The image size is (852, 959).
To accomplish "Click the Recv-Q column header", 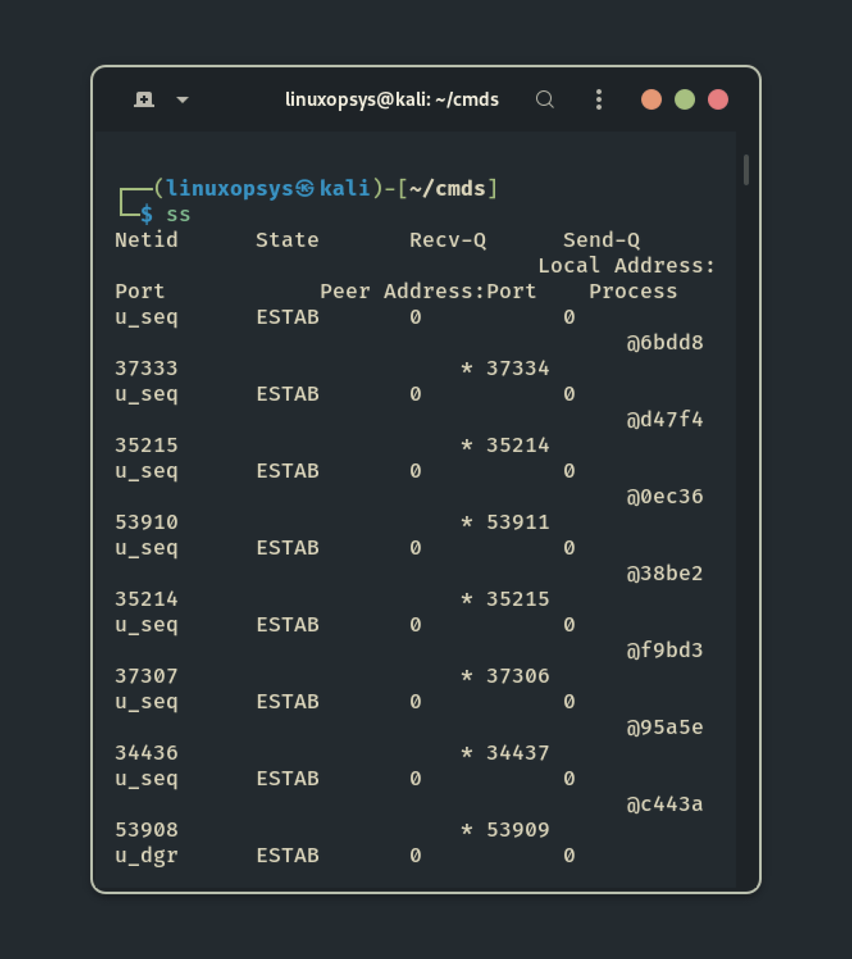I will (x=447, y=240).
